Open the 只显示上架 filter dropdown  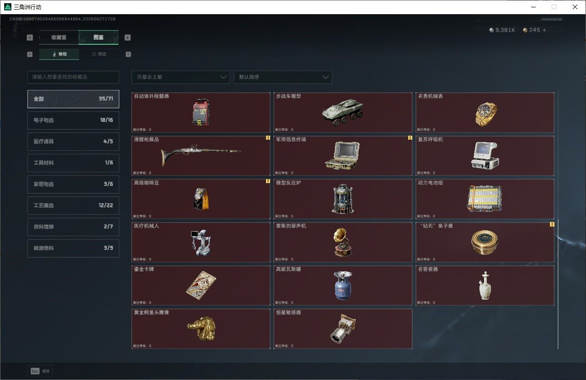[181, 77]
